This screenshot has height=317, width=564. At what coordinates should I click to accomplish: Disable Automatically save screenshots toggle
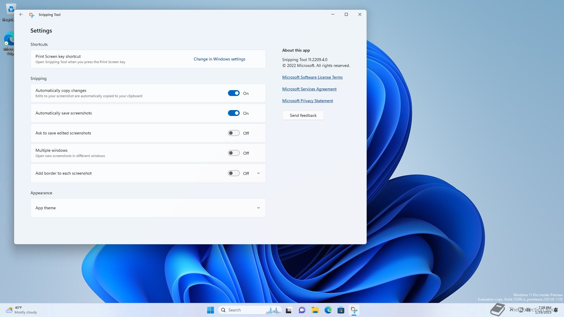click(x=234, y=113)
